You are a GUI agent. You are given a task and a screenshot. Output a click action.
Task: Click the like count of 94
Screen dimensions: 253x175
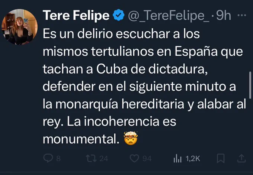pyautogui.click(x=147, y=159)
